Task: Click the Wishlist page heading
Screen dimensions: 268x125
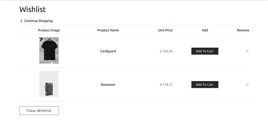Action: (32, 9)
